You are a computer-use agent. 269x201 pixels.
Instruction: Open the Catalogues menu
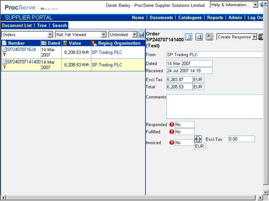(190, 18)
